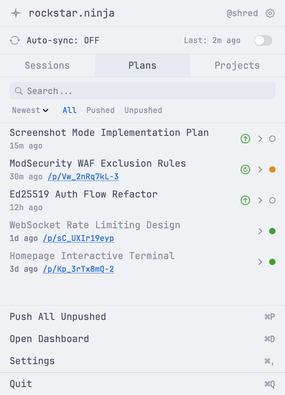Click the search magnifier icon

(x=19, y=91)
